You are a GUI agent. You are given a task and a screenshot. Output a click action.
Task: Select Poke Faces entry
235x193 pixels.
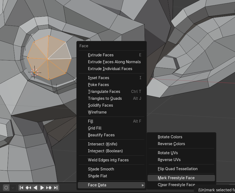(111, 85)
